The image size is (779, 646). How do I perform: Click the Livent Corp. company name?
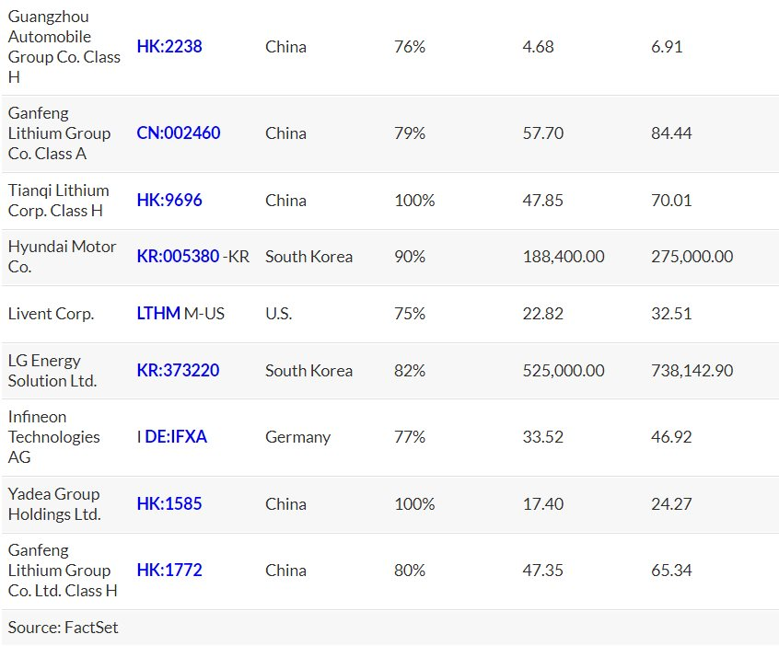51,314
